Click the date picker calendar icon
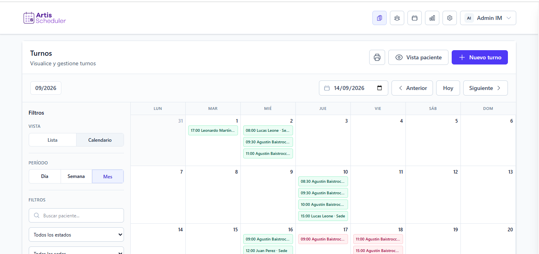This screenshot has height=254, width=539. [x=380, y=88]
